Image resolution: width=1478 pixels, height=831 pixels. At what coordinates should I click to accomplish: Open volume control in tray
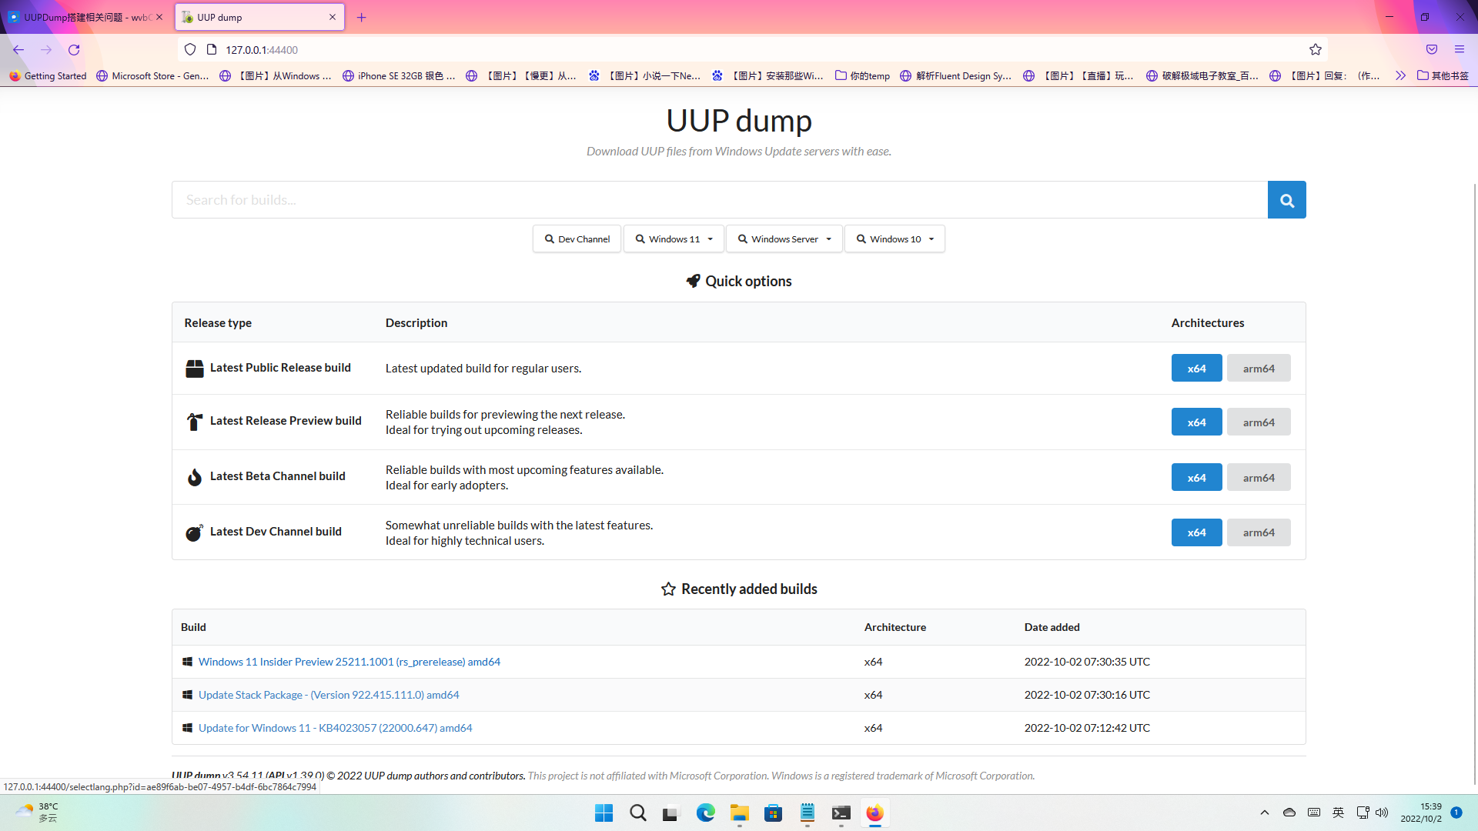(1382, 813)
